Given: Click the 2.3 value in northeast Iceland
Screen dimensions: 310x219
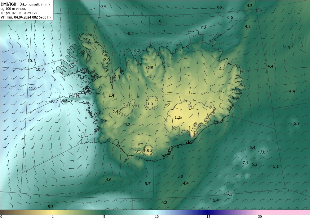Looking at the screenshot, I should click(x=222, y=68).
